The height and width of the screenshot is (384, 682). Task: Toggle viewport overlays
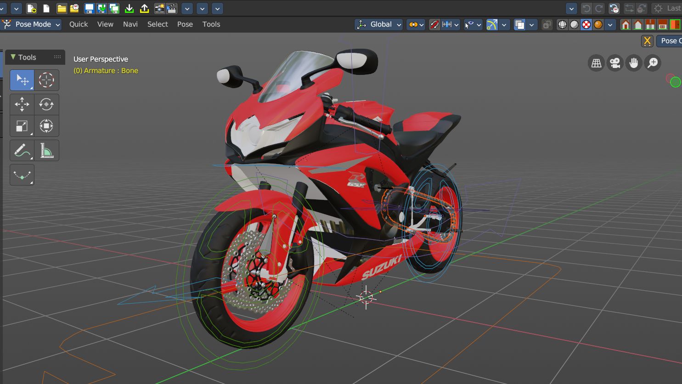pos(519,24)
